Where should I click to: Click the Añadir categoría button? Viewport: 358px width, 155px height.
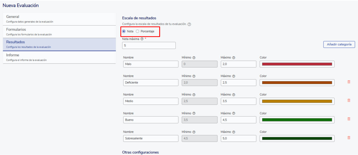[x=339, y=44]
